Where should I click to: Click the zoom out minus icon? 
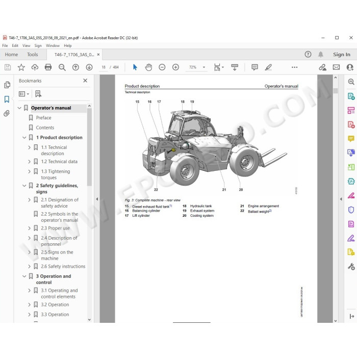coord(162,67)
